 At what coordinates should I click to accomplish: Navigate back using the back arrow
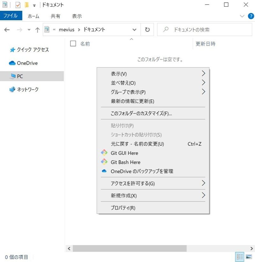tap(7, 29)
